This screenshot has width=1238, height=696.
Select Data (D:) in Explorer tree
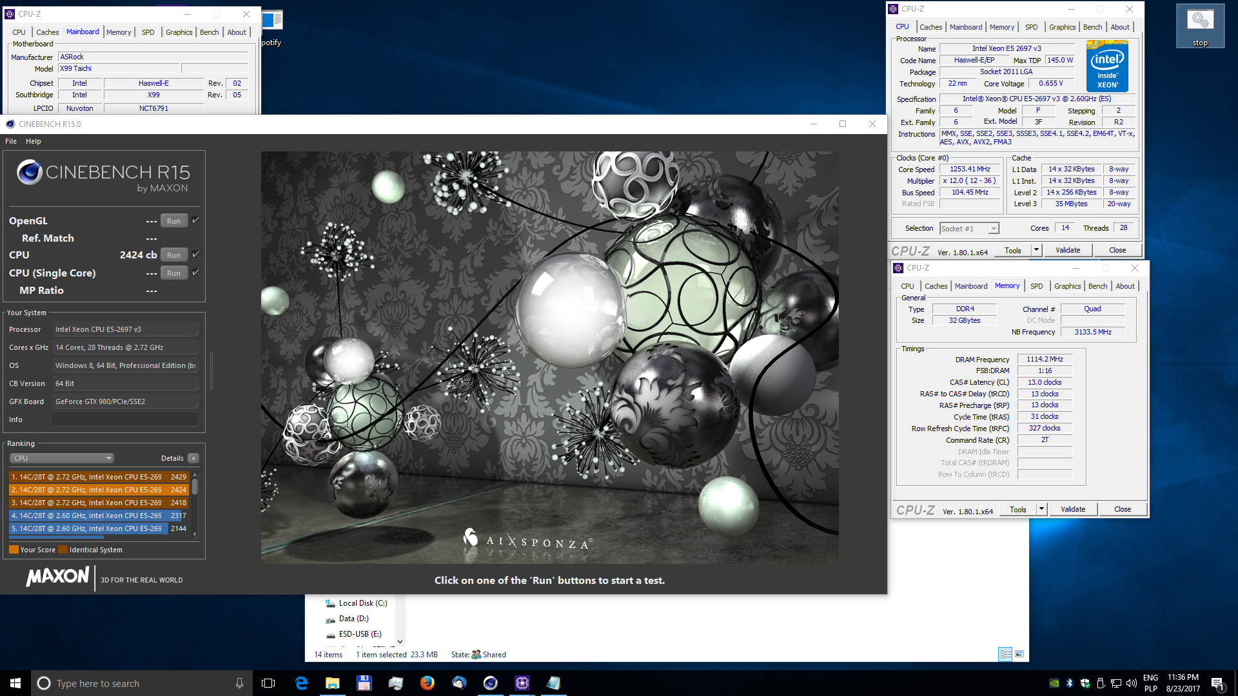coord(353,619)
